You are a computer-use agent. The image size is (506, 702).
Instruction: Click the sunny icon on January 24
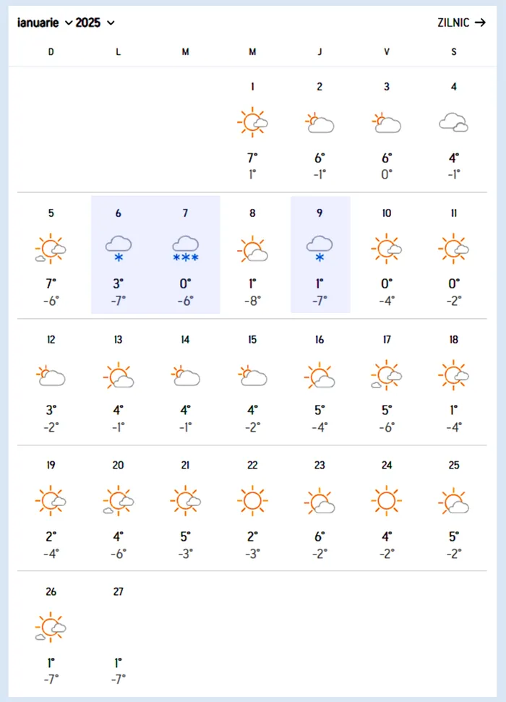[387, 500]
